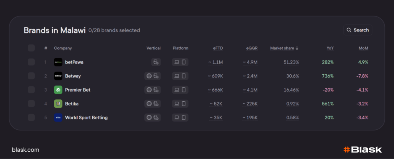Sort by the eGGR column header
Viewport: 394px width, 159px height.
pos(252,48)
